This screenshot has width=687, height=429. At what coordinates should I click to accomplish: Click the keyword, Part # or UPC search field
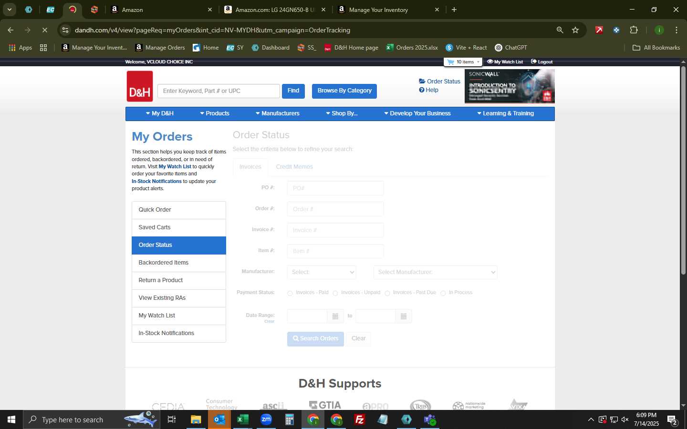[219, 91]
